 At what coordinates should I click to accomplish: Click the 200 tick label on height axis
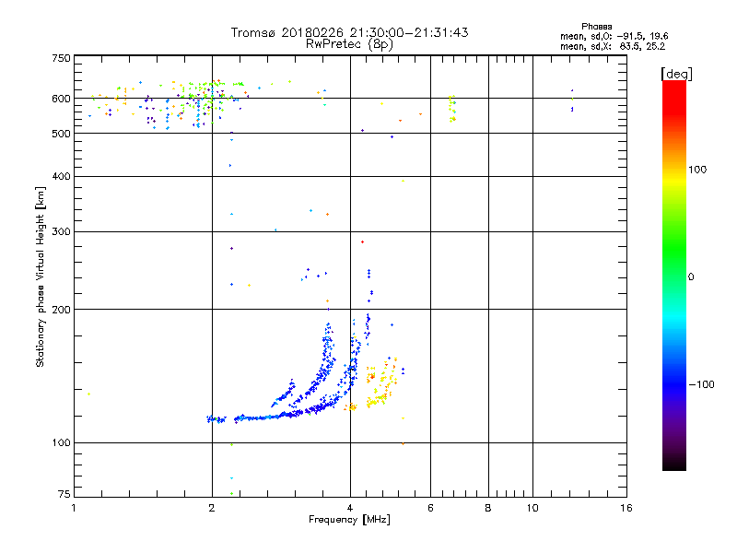pos(61,310)
